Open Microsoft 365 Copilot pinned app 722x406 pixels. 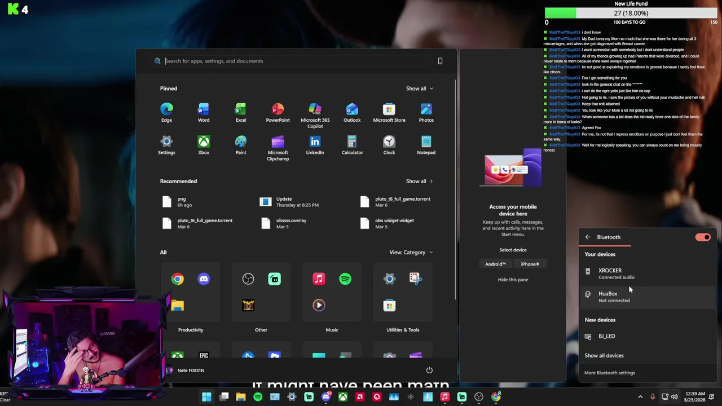(315, 115)
